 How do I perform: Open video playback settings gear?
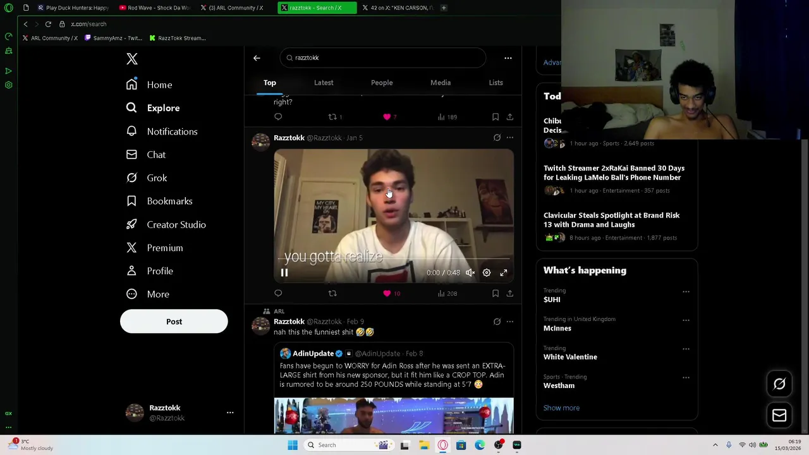(487, 273)
